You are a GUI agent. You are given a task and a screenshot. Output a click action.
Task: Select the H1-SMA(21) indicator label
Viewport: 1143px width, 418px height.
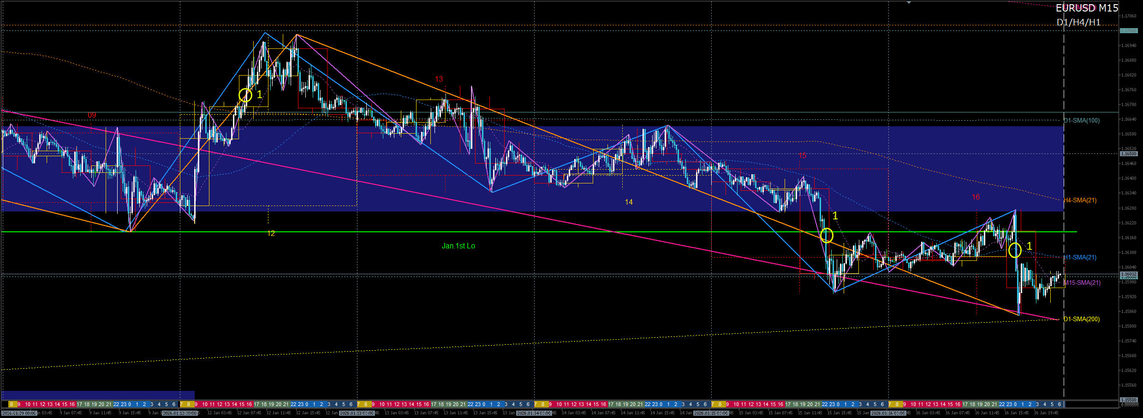click(1080, 257)
